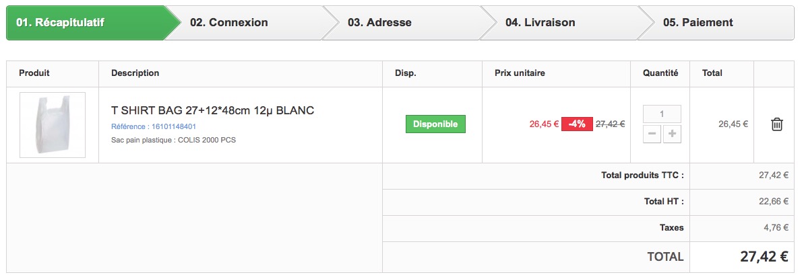
Task: Go to step 05. Paiement
Action: [698, 23]
